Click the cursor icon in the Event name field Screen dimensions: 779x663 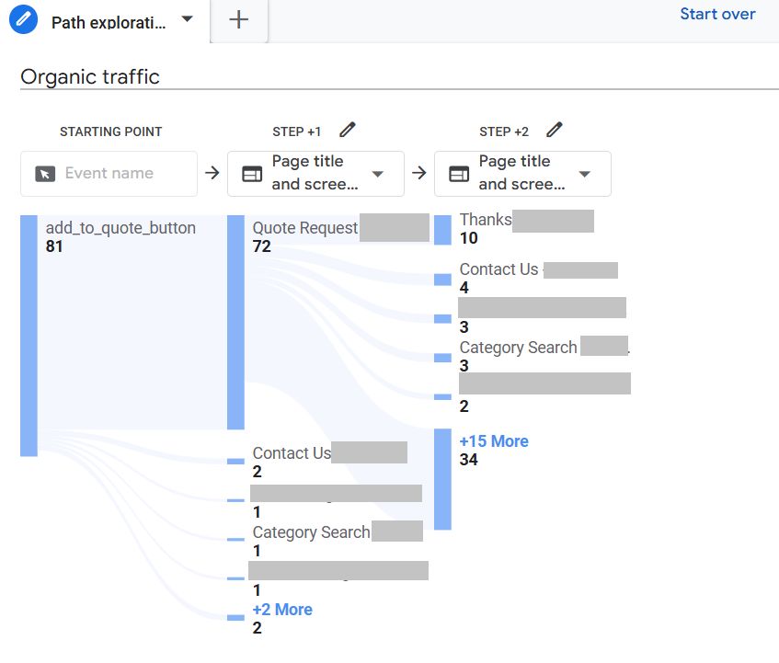click(45, 174)
